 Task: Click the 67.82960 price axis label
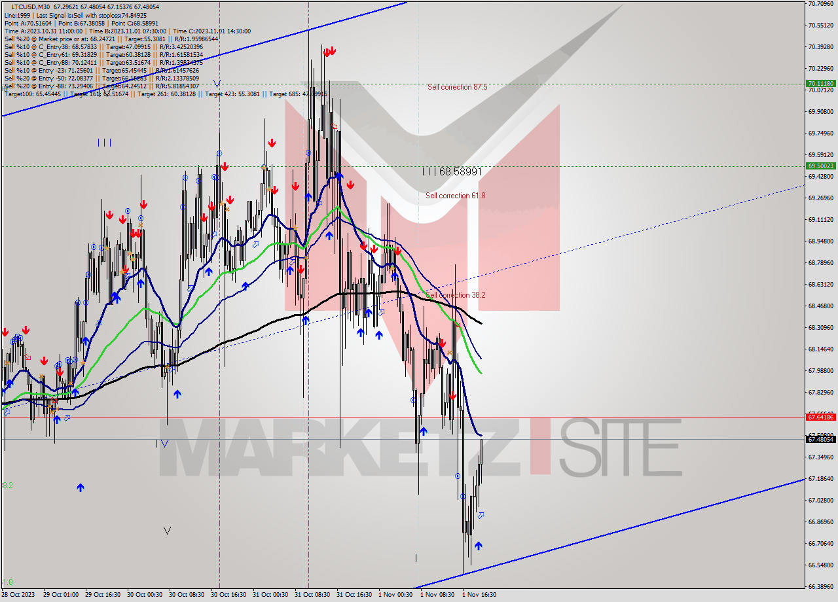[x=820, y=393]
